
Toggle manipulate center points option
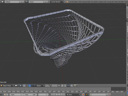click(x=24, y=86)
